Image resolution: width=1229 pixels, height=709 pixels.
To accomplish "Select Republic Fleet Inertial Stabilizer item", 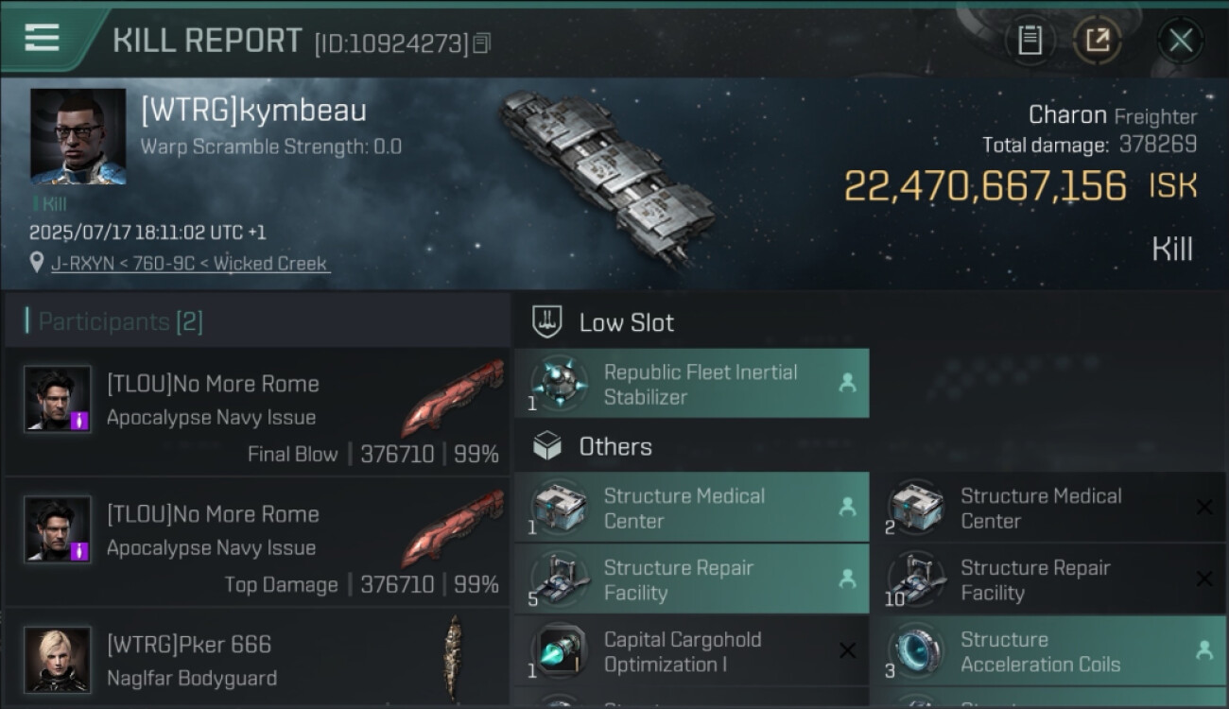I will tap(691, 384).
